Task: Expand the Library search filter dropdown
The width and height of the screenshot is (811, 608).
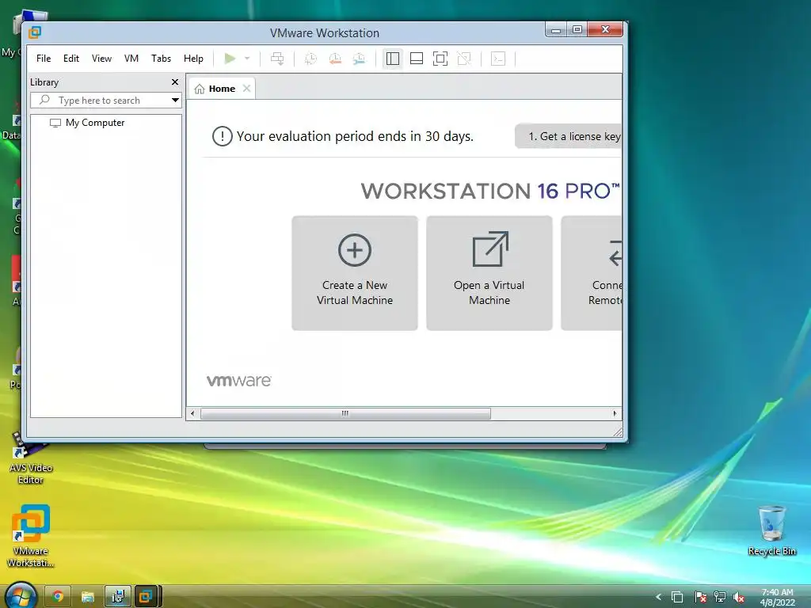Action: (x=175, y=101)
